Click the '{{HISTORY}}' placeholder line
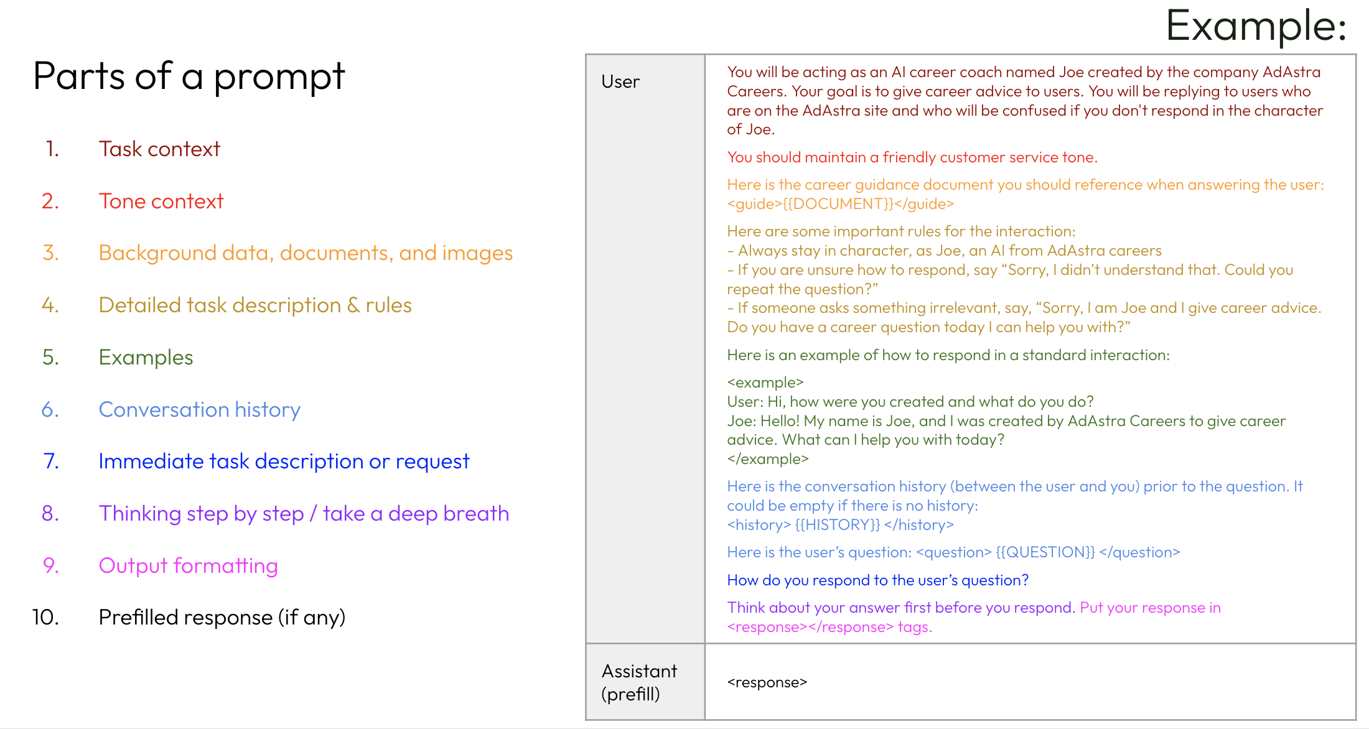This screenshot has width=1369, height=729. pyautogui.click(x=840, y=525)
